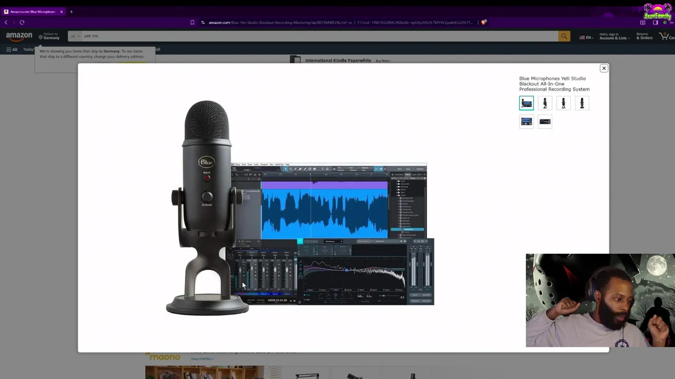Go to the Amazon logo home link
Viewport: 675px width, 379px height.
pos(19,36)
